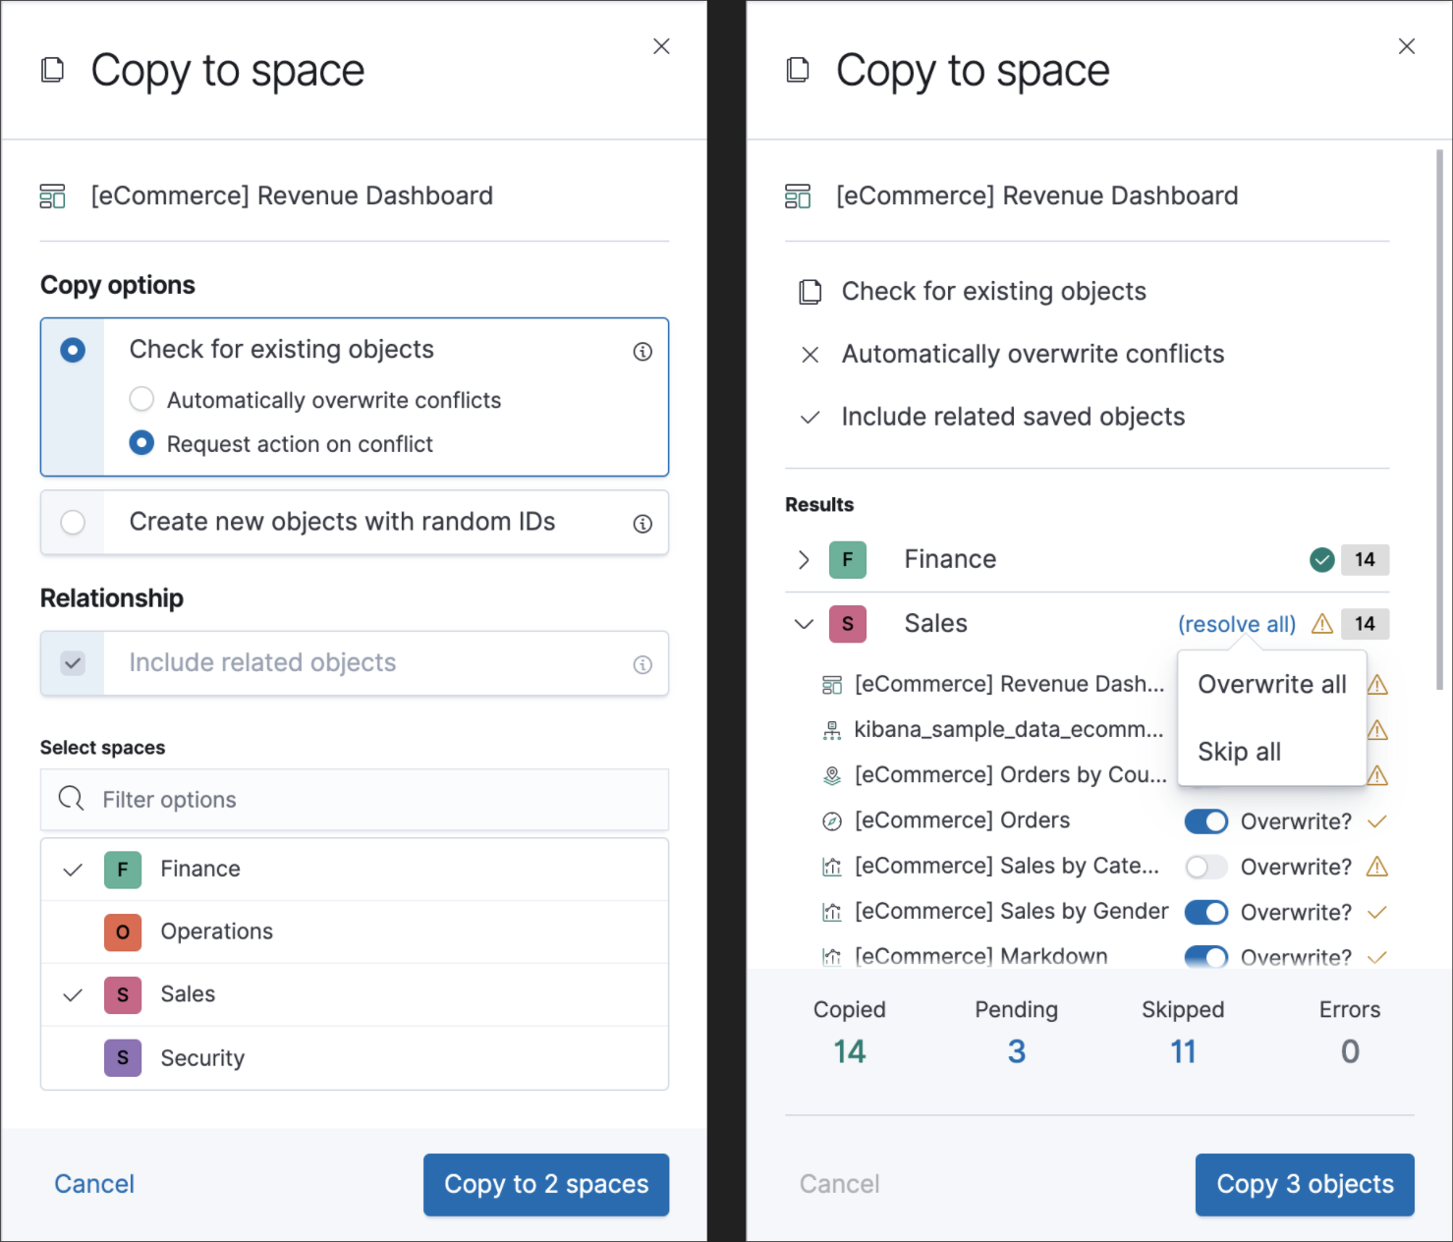Choose Create new objects with random IDs
The width and height of the screenshot is (1453, 1242).
tap(73, 522)
